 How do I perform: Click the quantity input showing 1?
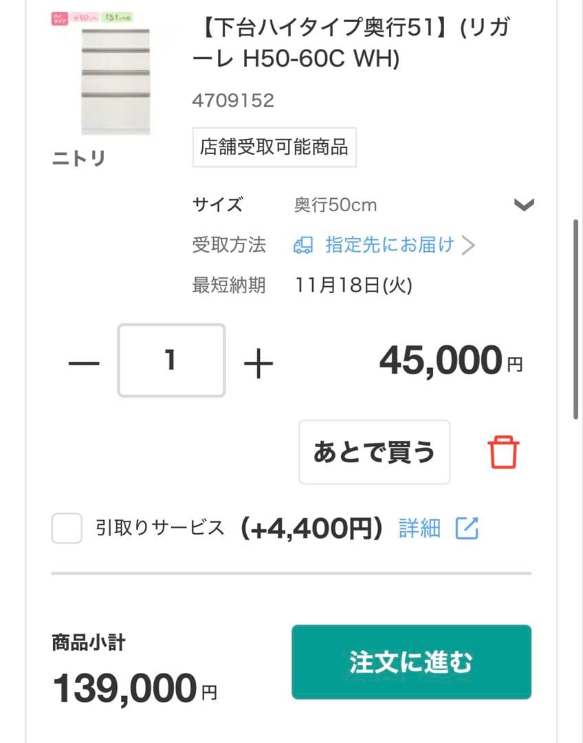point(170,359)
